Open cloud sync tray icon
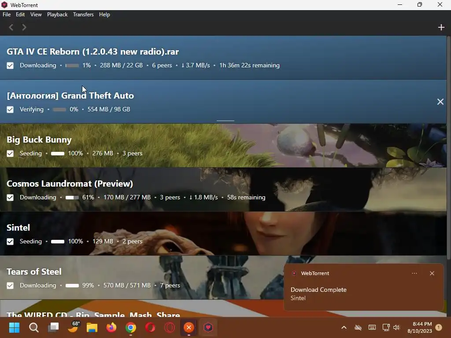451x338 pixels. pyautogui.click(x=358, y=327)
